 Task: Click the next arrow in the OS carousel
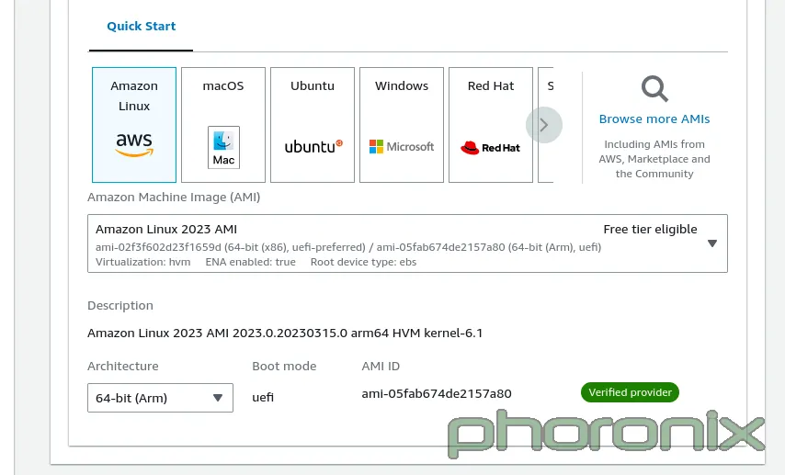pos(544,125)
